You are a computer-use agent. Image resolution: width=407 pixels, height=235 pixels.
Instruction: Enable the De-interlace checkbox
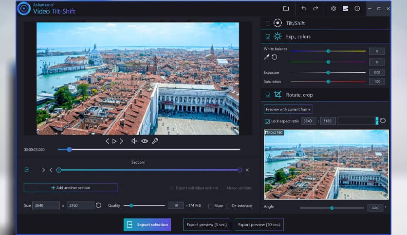tap(228, 206)
